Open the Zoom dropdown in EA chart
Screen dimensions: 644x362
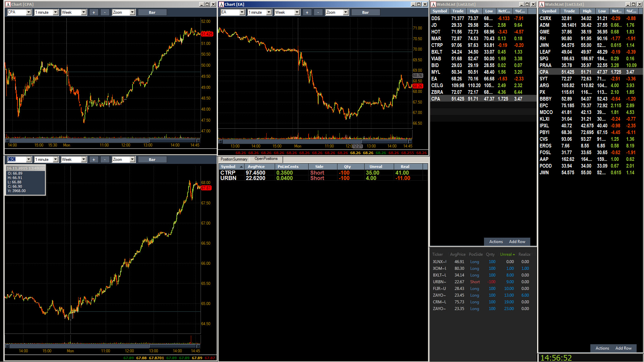pos(346,12)
